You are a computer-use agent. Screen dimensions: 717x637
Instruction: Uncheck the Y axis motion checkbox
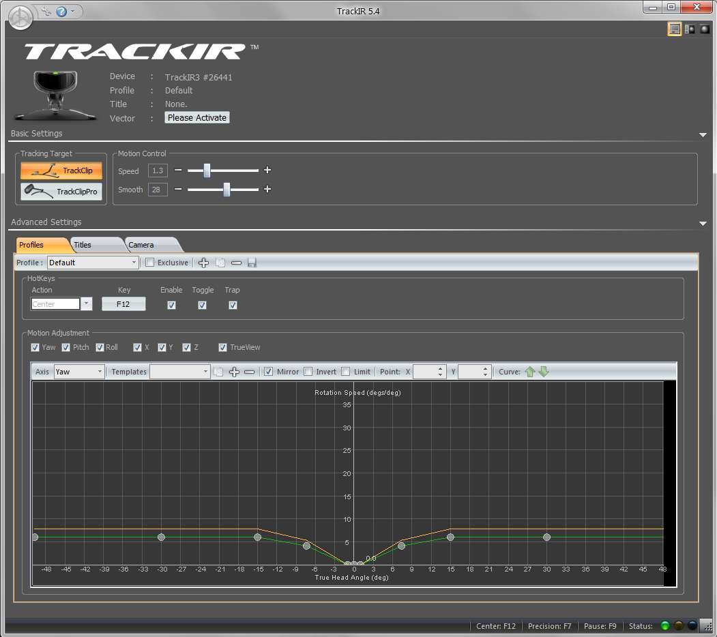pos(162,348)
